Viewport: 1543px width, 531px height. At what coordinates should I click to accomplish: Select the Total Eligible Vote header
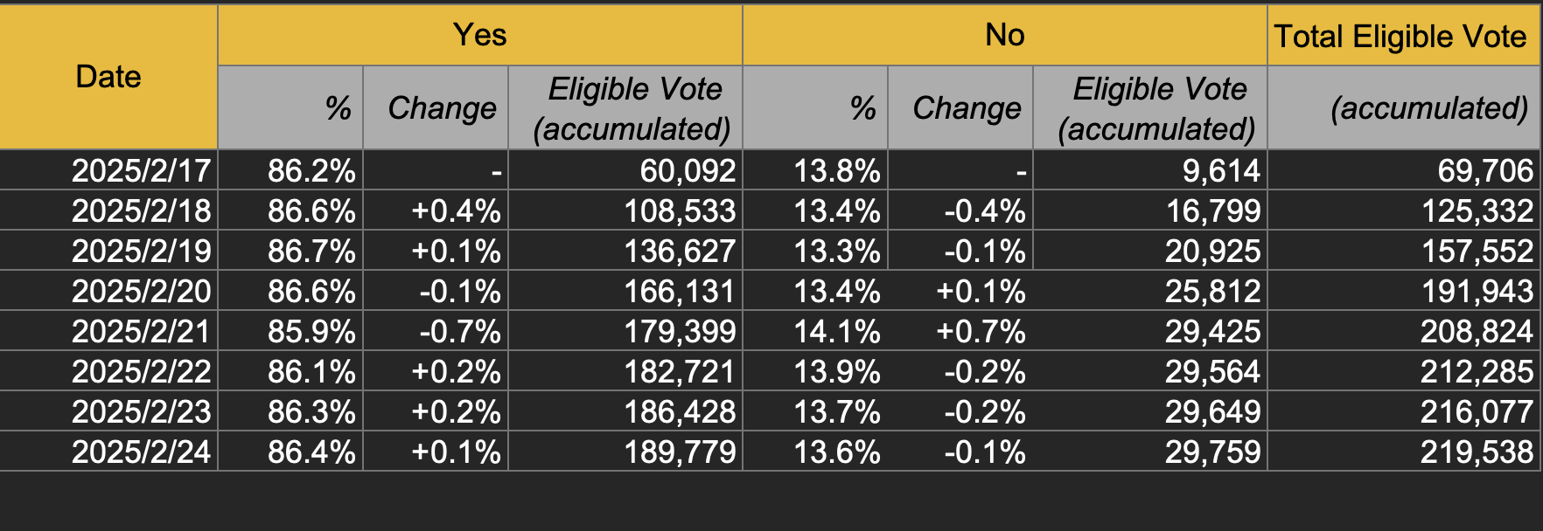(1404, 35)
